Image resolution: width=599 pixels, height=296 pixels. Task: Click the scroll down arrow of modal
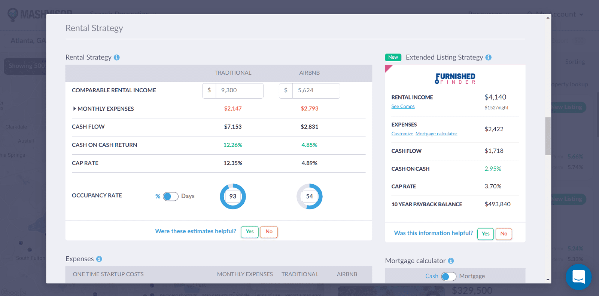(548, 280)
